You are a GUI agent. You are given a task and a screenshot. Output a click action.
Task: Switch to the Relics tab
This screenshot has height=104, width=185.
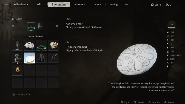[x=40, y=4]
